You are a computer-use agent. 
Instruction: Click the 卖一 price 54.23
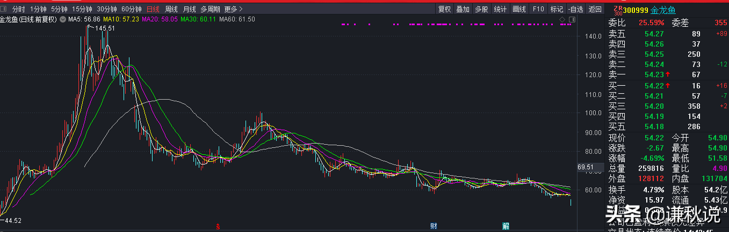[x=654, y=75]
